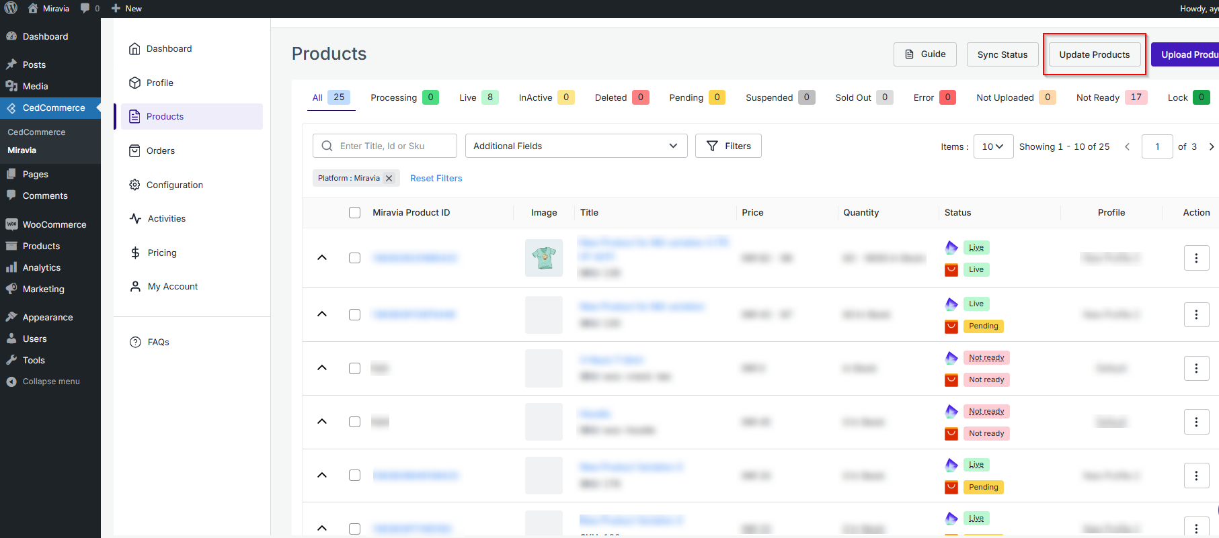Click the WordPress logo icon
The width and height of the screenshot is (1219, 538).
[11, 8]
